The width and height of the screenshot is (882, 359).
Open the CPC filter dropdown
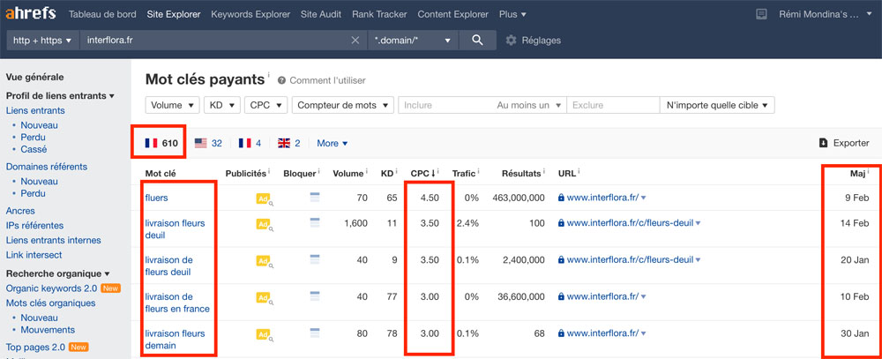[266, 105]
